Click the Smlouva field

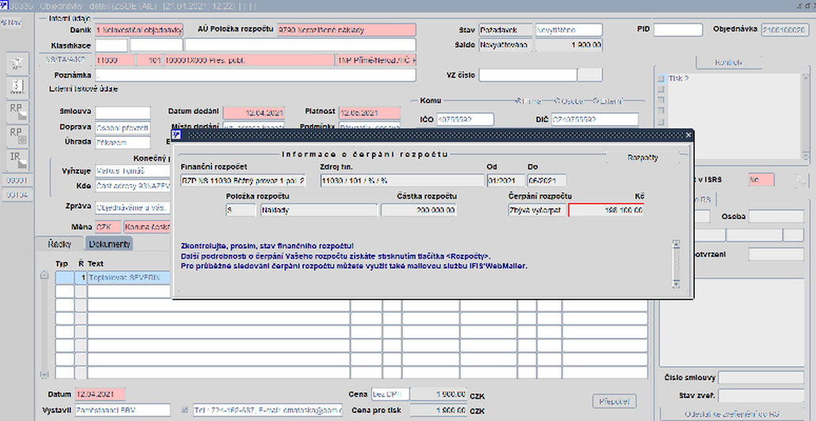click(x=123, y=113)
